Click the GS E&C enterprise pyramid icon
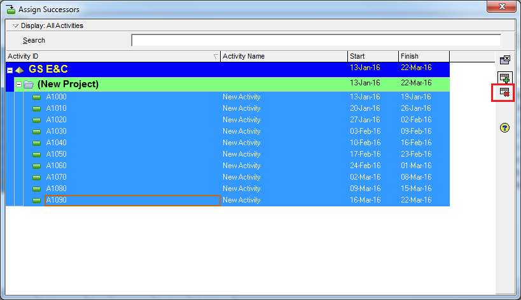 coord(20,70)
